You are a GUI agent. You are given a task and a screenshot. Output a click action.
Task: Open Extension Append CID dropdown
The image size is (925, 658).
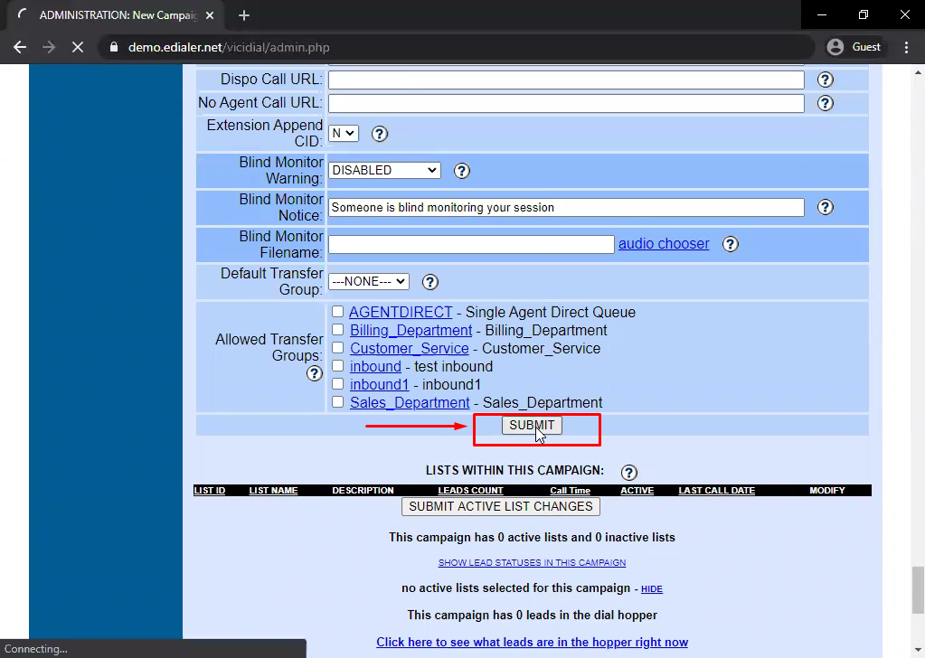pyautogui.click(x=344, y=133)
